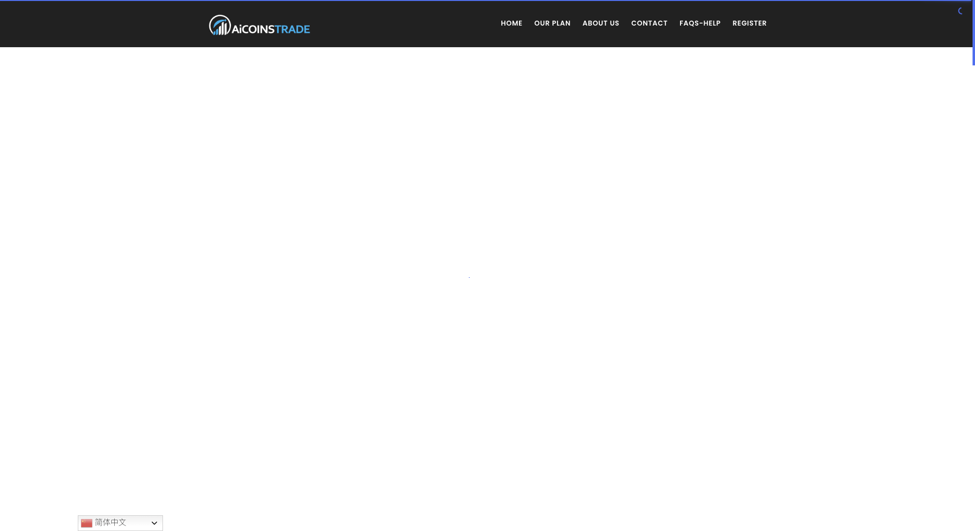This screenshot has width=975, height=531.
Task: Click the AiCoinsTrade brand name text
Action: coord(270,29)
